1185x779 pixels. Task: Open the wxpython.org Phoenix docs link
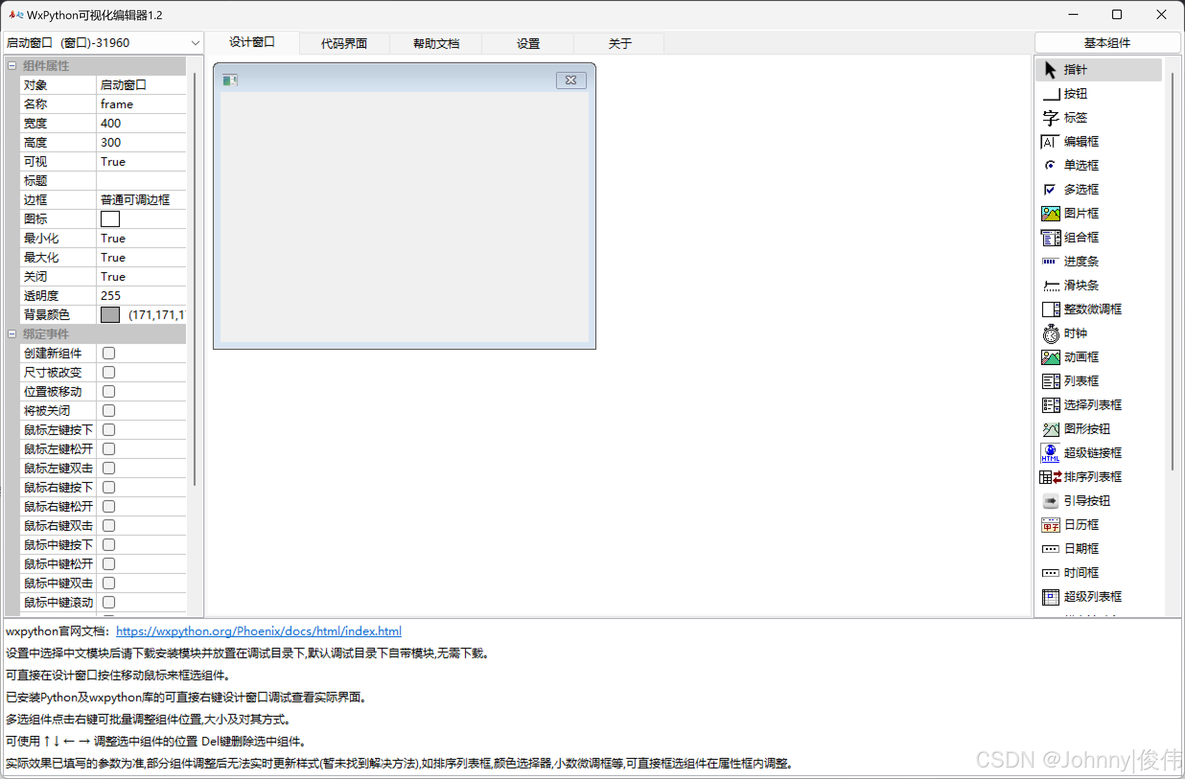click(258, 631)
